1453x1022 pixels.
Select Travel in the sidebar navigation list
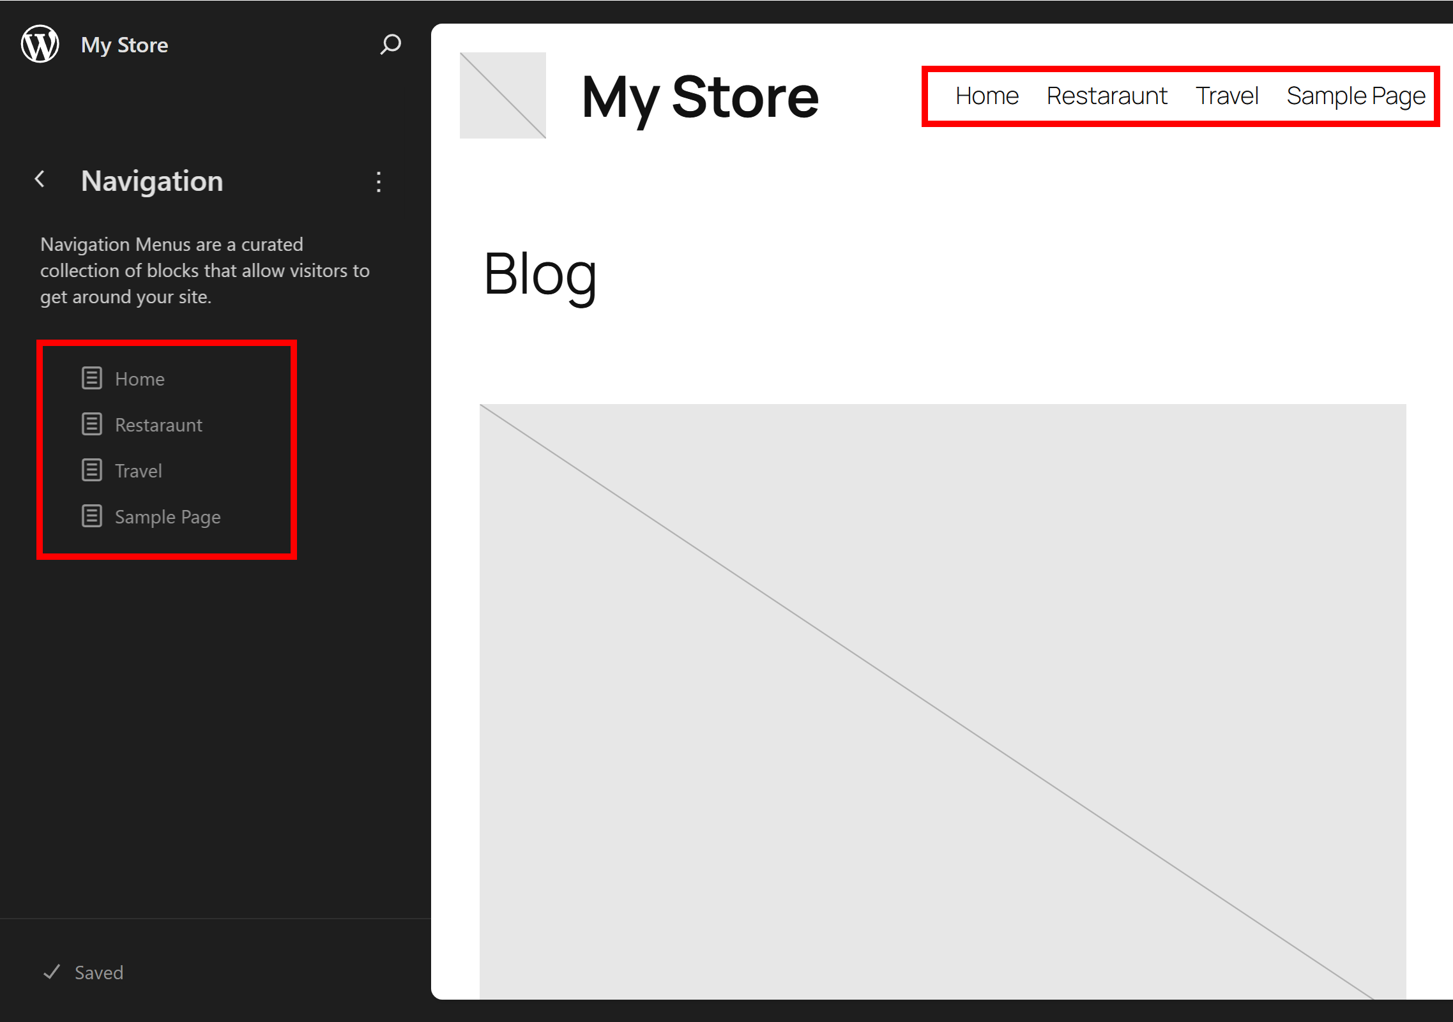coord(139,471)
